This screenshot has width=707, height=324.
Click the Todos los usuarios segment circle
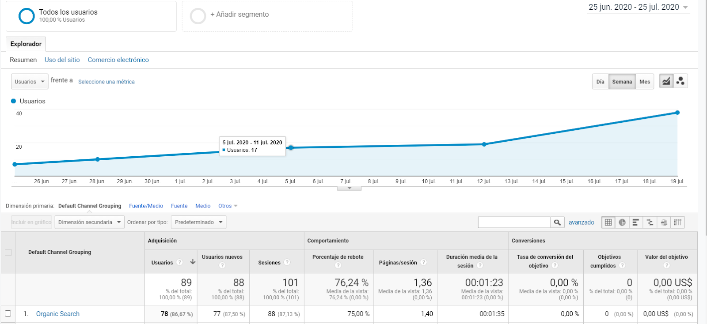pyautogui.click(x=27, y=16)
